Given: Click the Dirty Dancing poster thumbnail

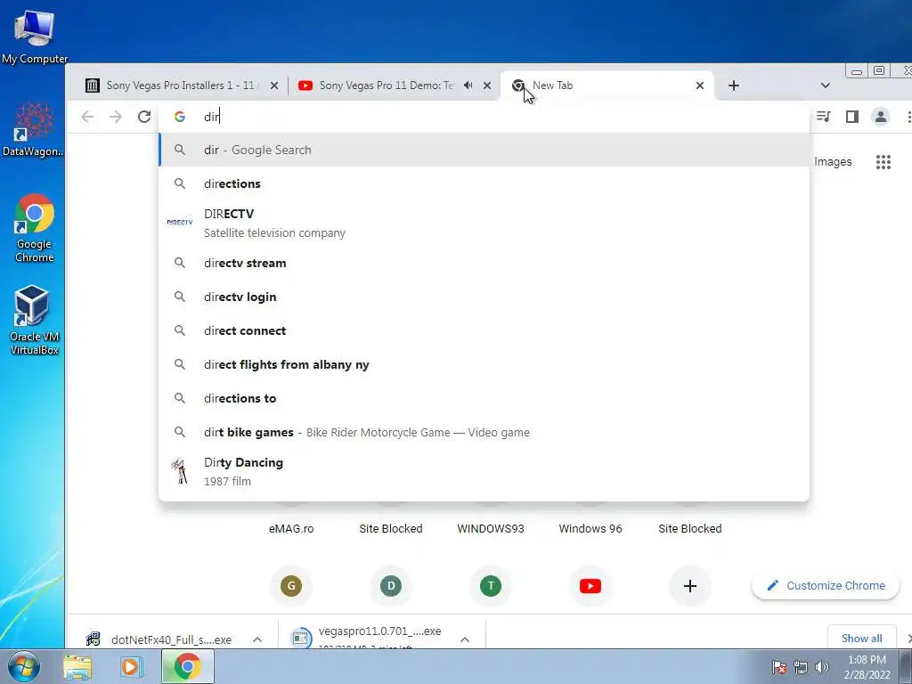Looking at the screenshot, I should tap(180, 471).
